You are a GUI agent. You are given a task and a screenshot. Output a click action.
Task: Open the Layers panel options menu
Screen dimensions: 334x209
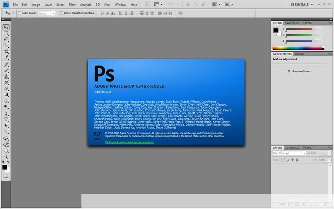330,148
